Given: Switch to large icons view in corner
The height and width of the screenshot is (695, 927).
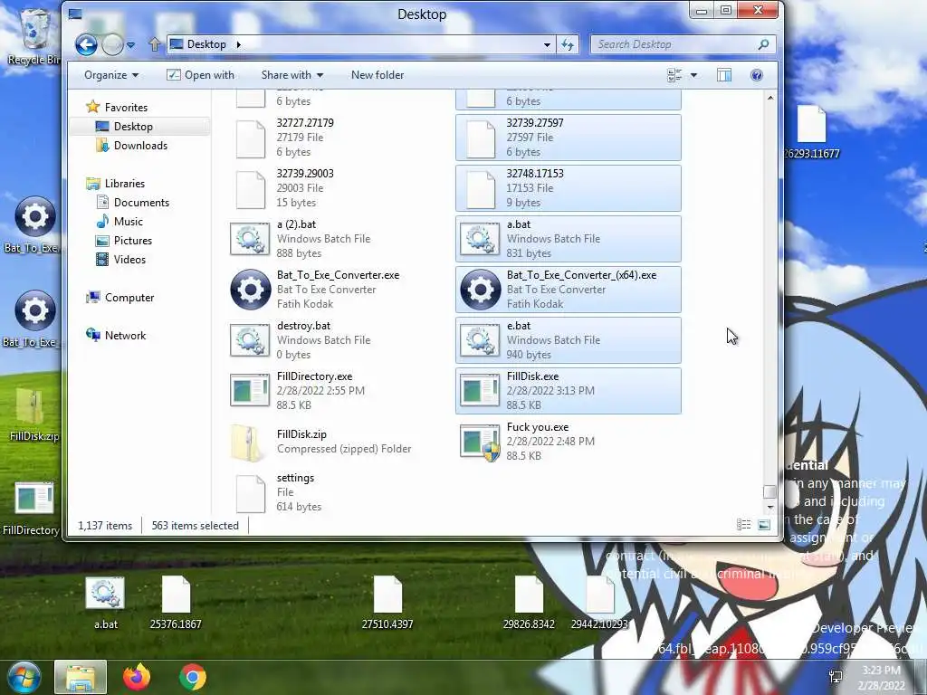Looking at the screenshot, I should click(764, 525).
